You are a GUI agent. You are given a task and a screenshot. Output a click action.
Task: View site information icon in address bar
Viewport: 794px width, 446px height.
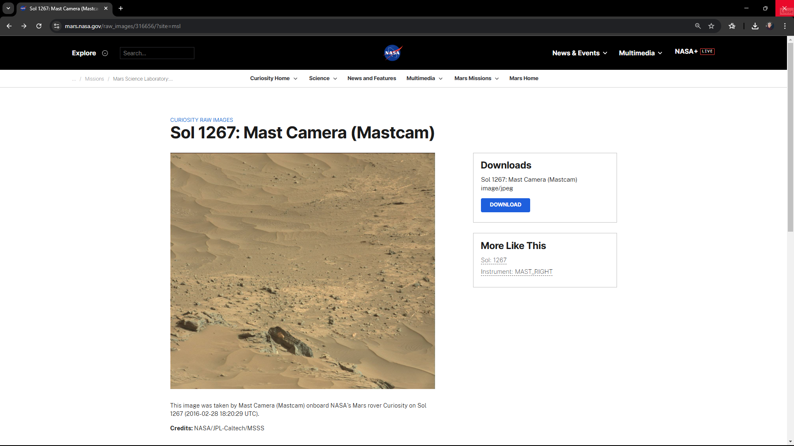tap(57, 26)
